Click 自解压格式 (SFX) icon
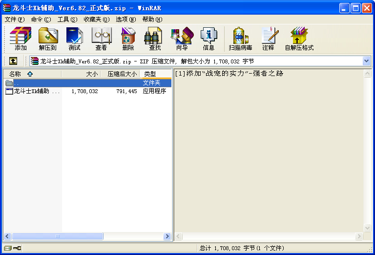 click(299, 39)
